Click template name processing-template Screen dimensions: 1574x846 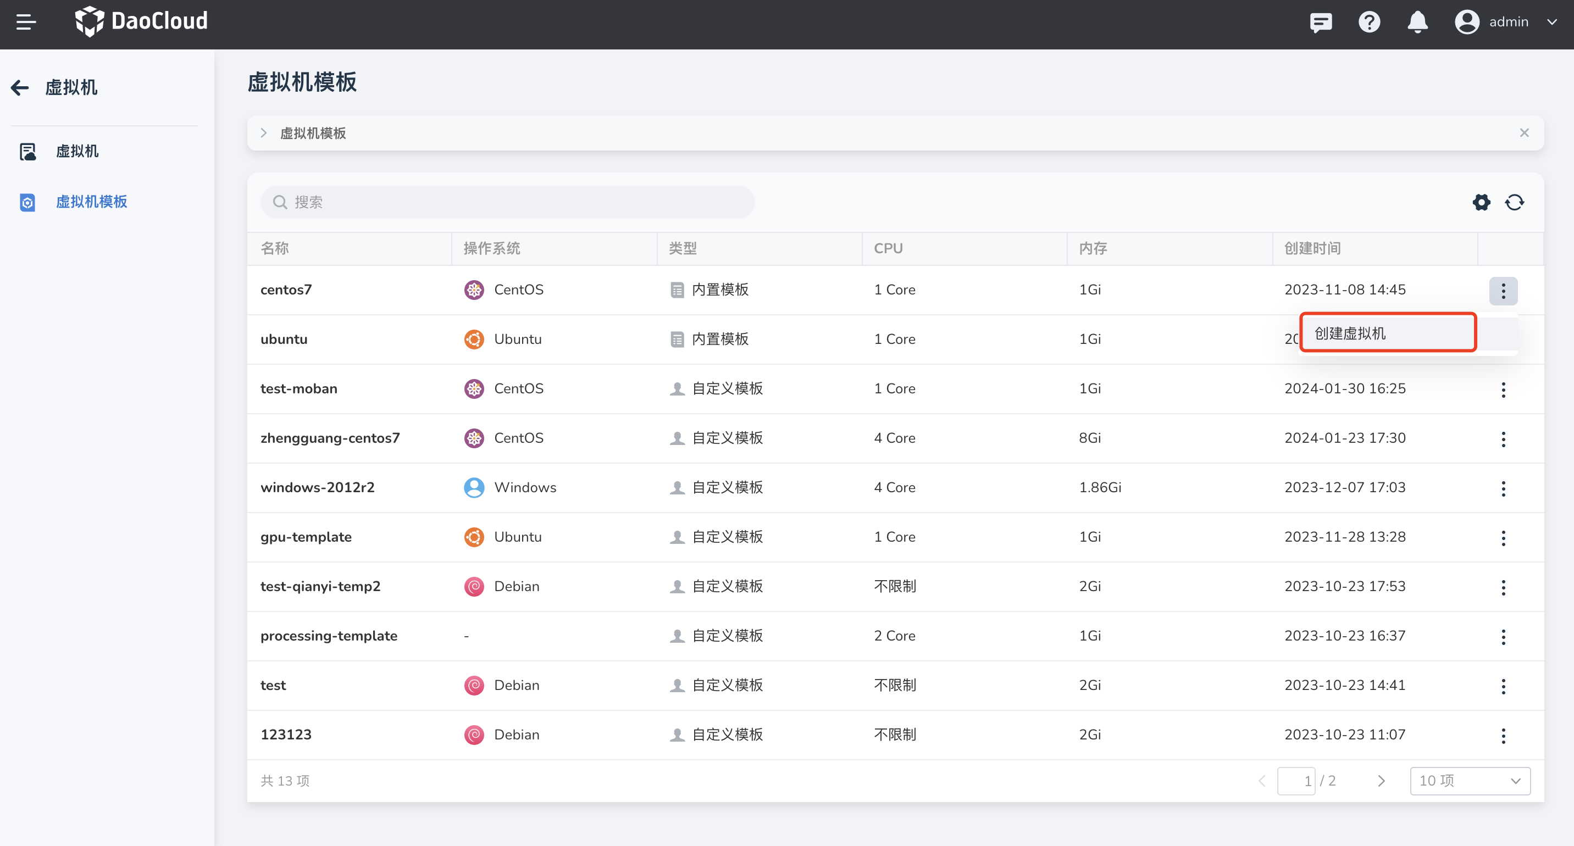(329, 637)
